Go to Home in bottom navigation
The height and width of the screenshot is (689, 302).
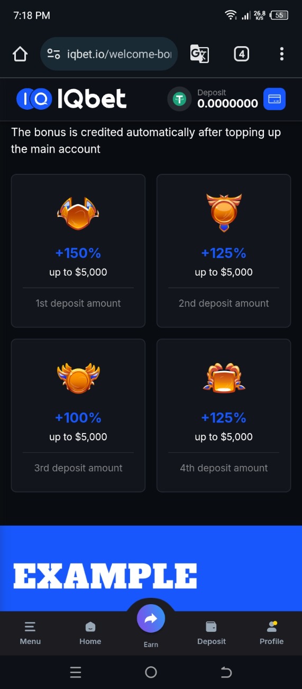tap(90, 633)
